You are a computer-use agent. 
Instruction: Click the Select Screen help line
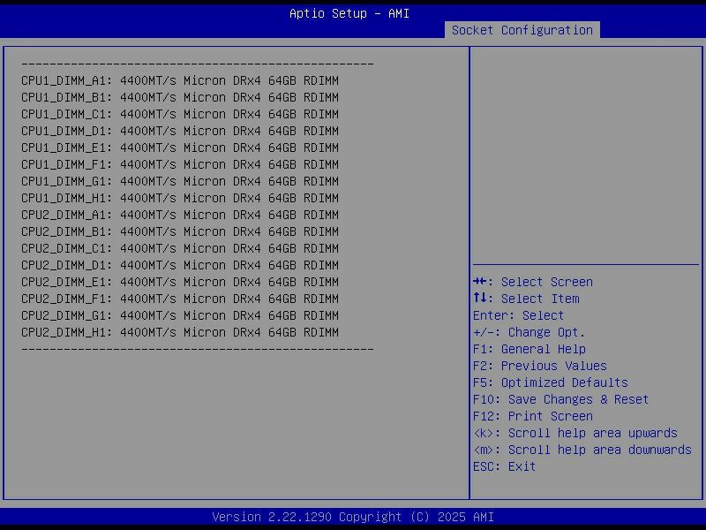[533, 282]
